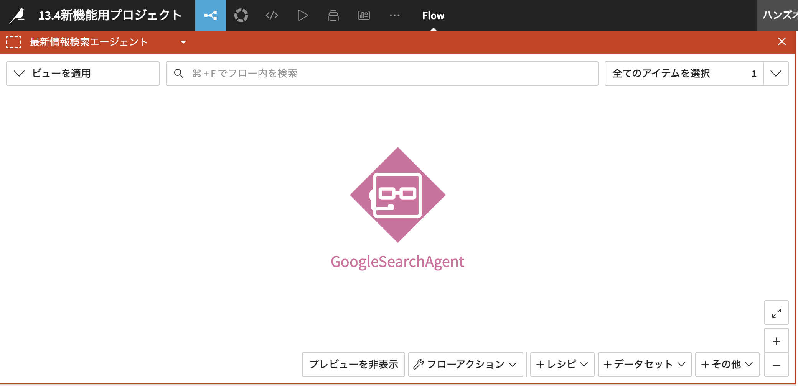This screenshot has height=386, width=798.
Task: Open the dashboards icon
Action: click(364, 15)
